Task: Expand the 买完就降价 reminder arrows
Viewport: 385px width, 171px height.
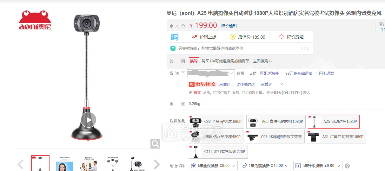Action: (305, 48)
